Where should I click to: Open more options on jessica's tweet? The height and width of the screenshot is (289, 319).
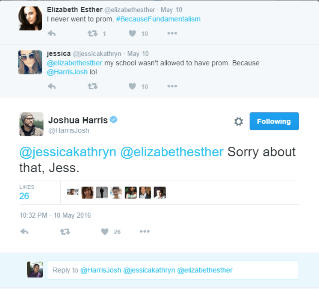pyautogui.click(x=172, y=86)
